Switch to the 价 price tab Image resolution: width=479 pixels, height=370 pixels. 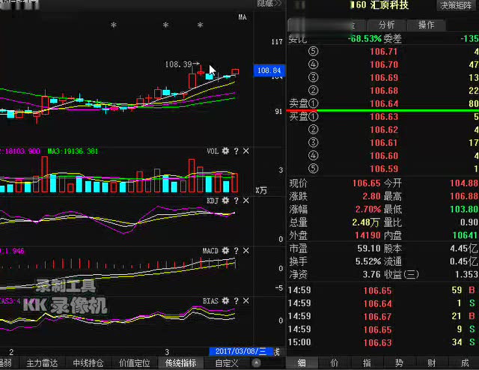tap(335, 363)
